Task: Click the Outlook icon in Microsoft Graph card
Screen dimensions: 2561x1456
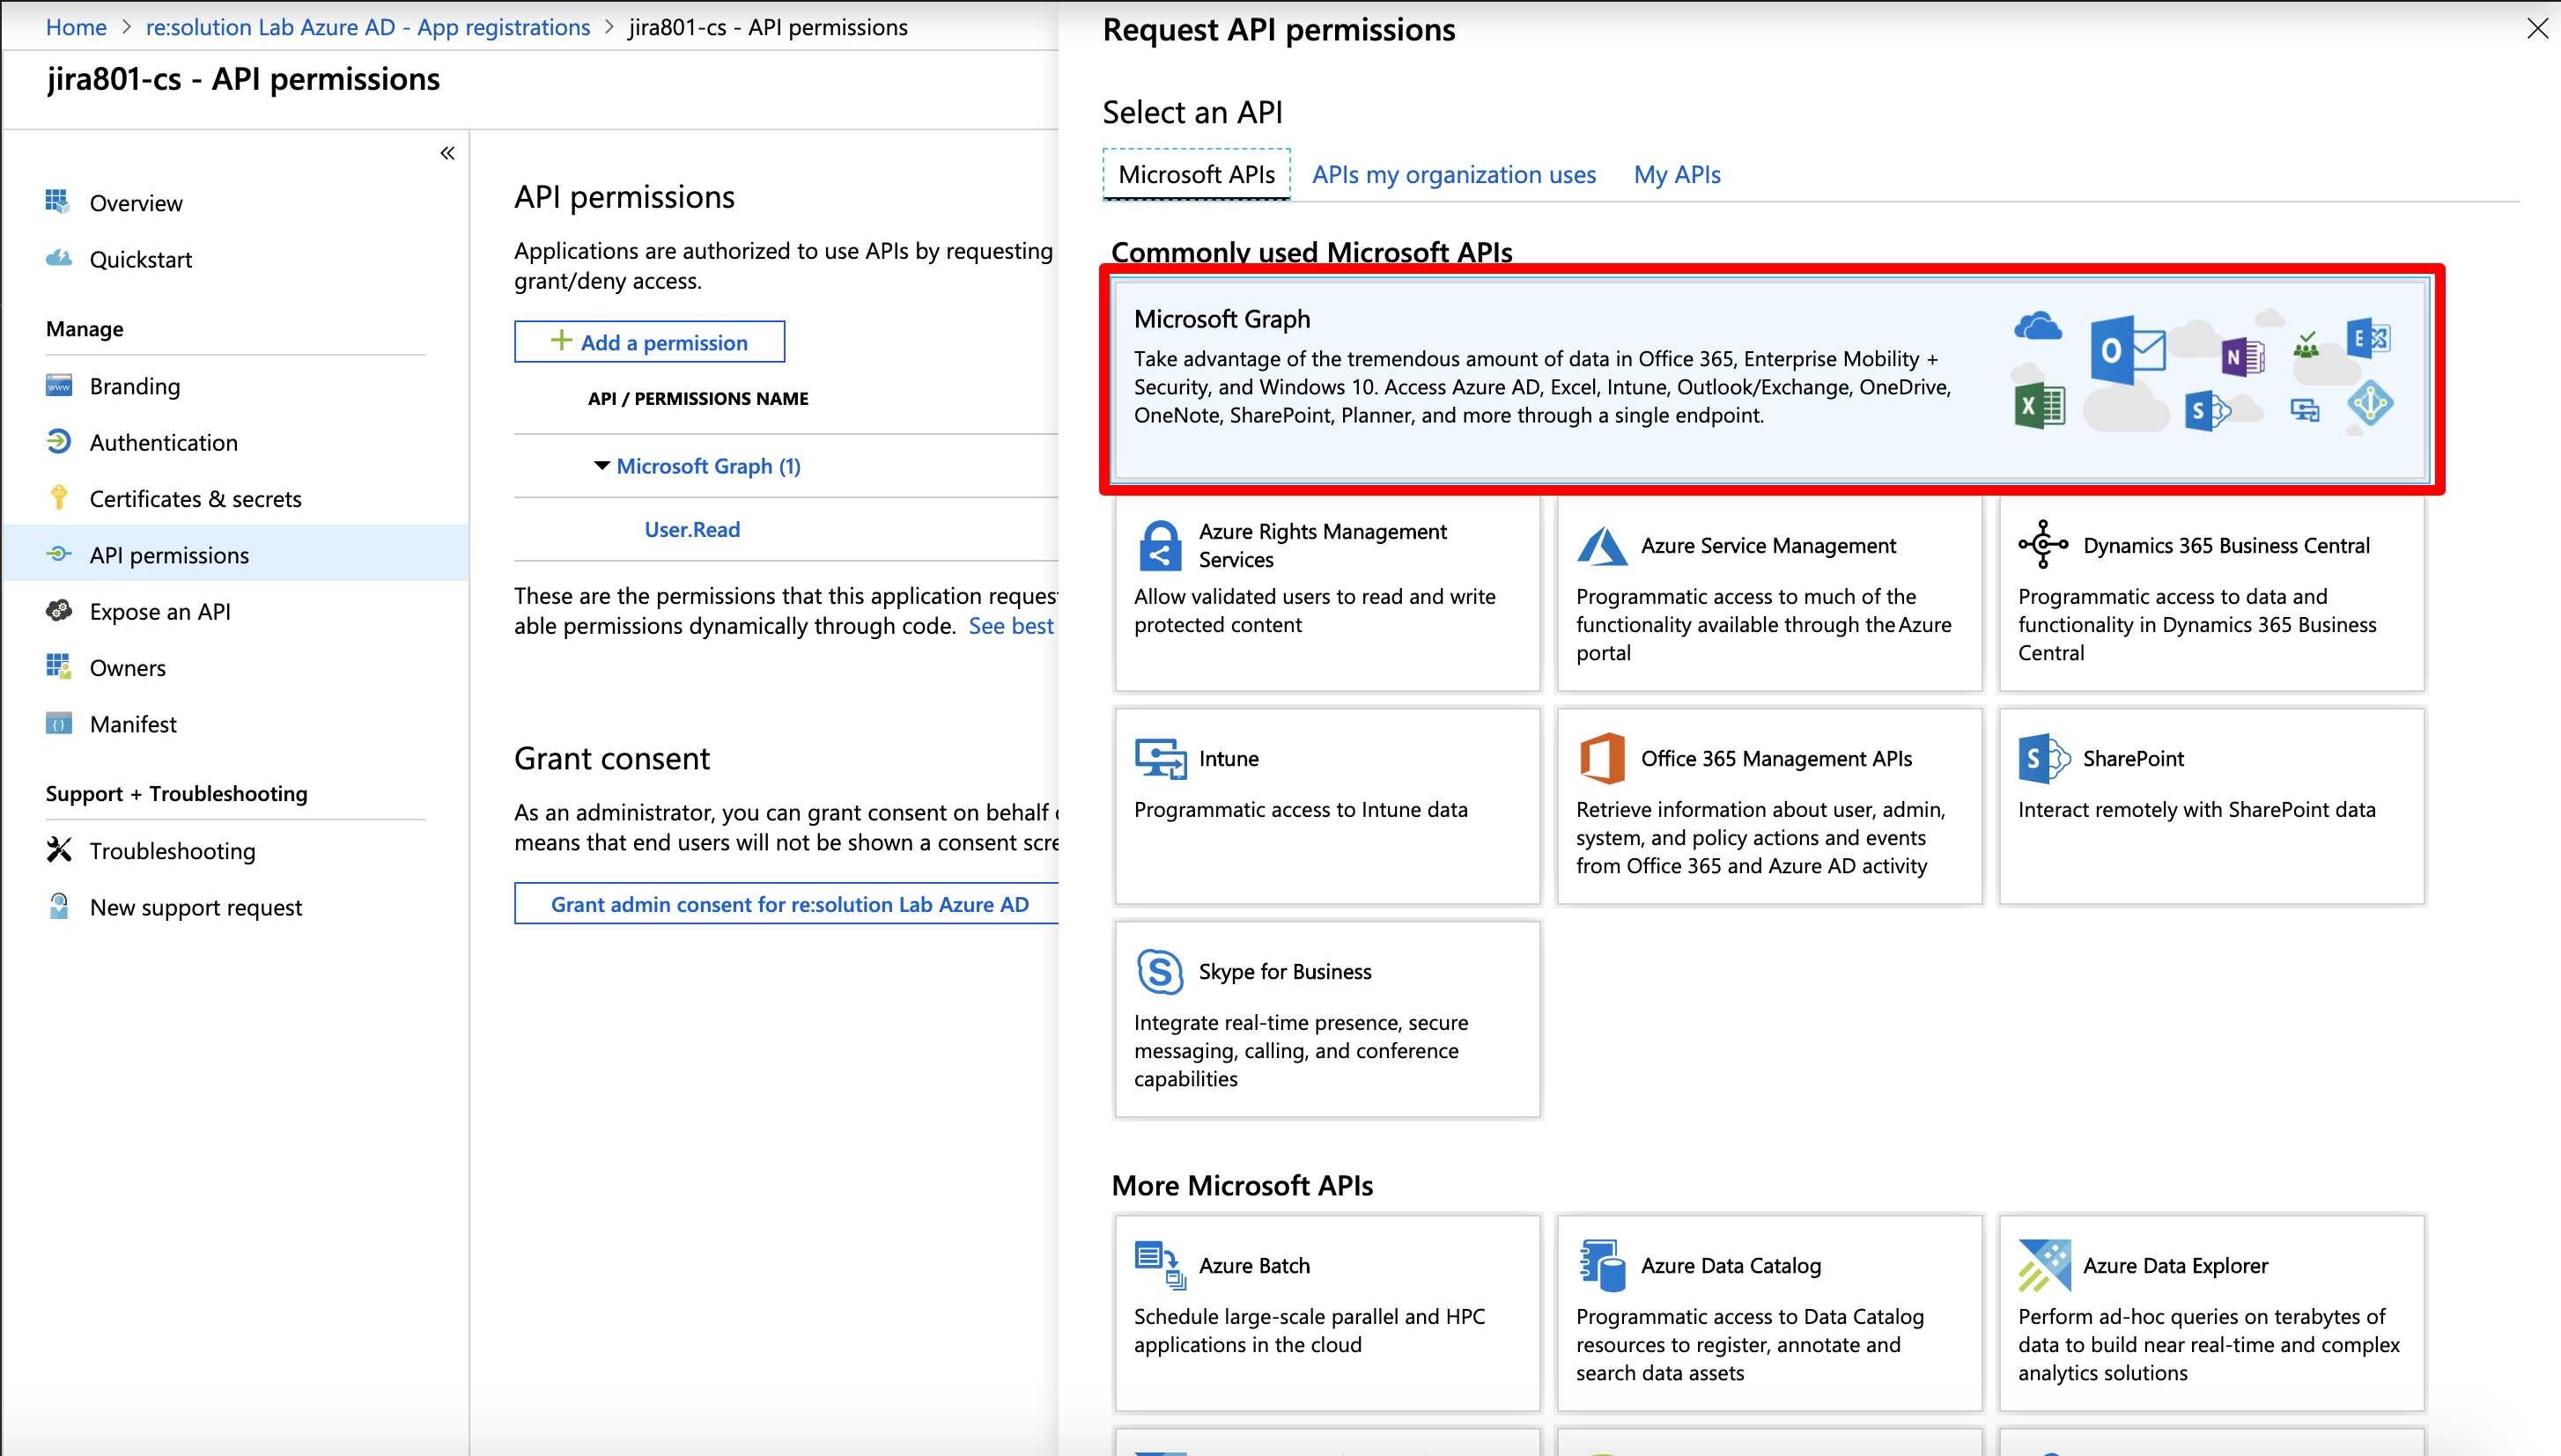Action: pyautogui.click(x=2128, y=351)
